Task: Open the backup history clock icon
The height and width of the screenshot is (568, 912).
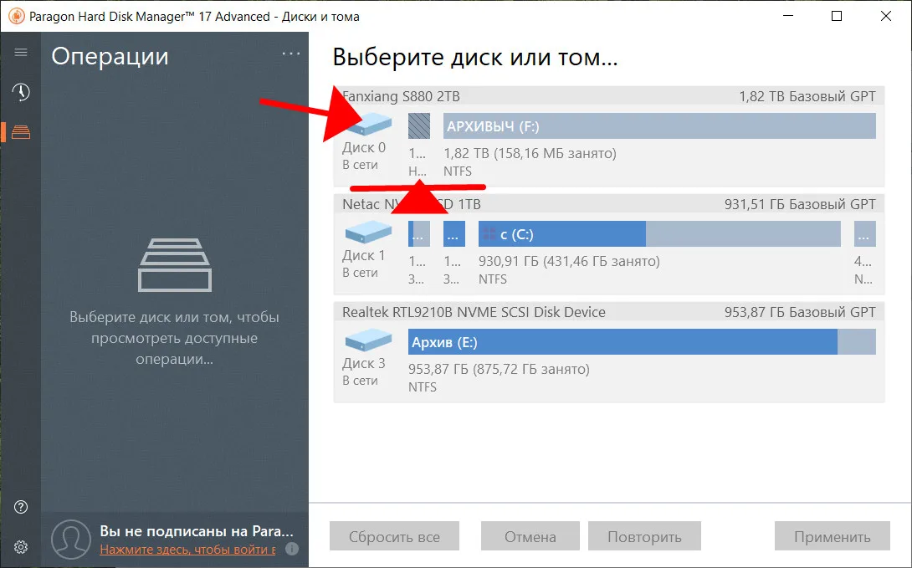Action: 21,92
